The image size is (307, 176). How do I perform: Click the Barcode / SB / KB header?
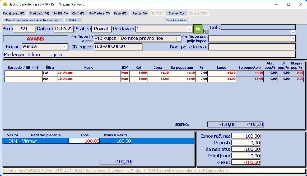click(x=23, y=67)
